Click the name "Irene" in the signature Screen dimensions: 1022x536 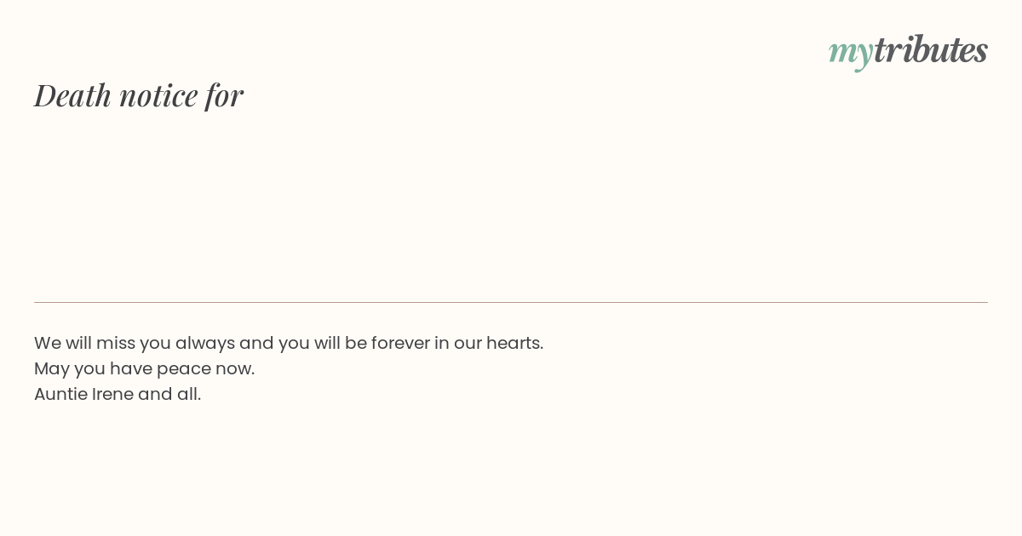(112, 394)
